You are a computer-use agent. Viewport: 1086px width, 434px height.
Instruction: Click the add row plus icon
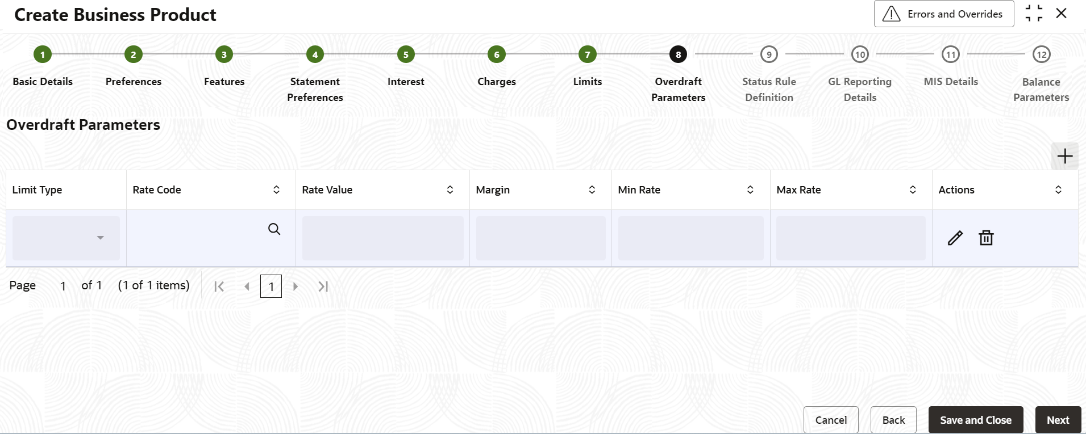tap(1065, 156)
